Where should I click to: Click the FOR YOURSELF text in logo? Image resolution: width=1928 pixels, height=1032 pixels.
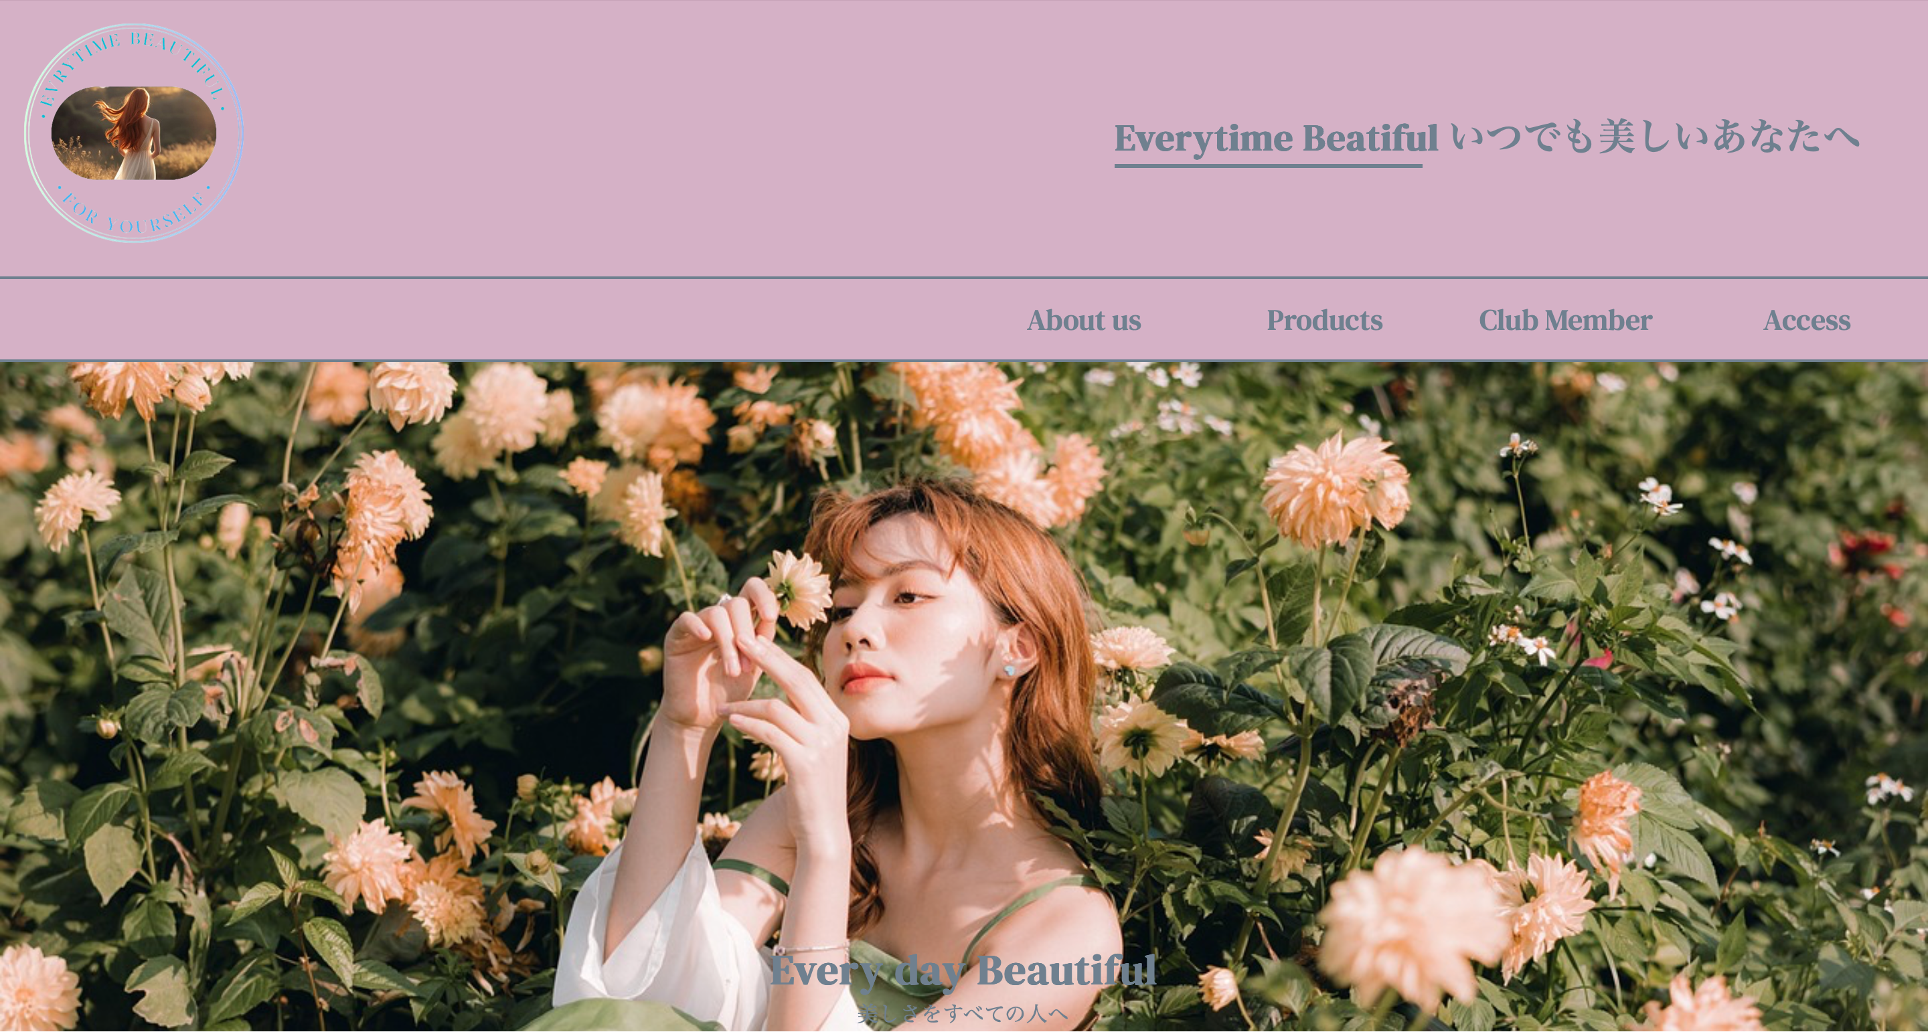tap(133, 214)
